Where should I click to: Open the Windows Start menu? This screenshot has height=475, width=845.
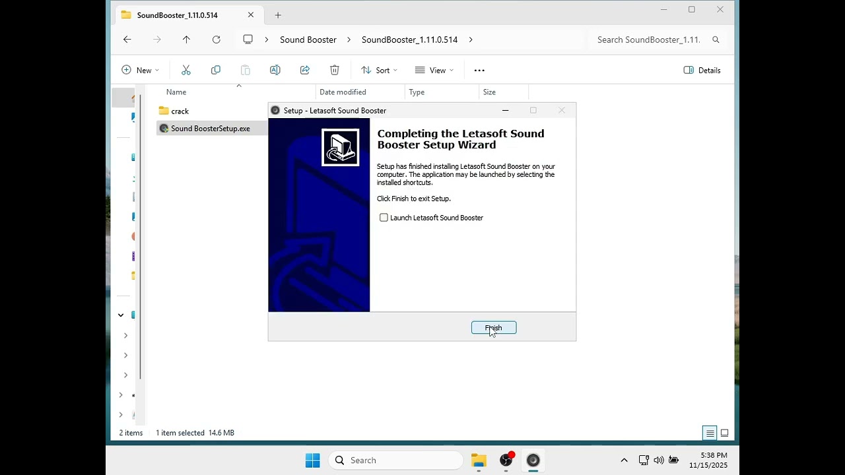pyautogui.click(x=313, y=460)
